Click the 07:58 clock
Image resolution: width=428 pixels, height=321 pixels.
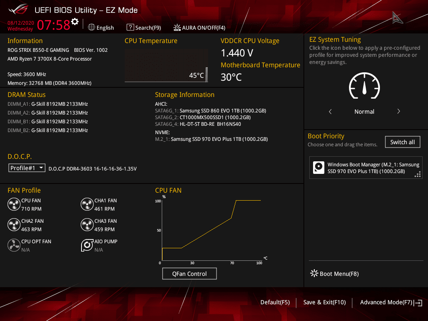pos(53,25)
